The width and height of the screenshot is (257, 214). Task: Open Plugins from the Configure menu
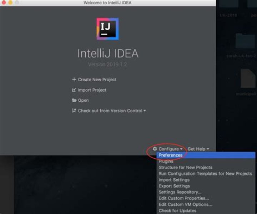click(x=166, y=161)
